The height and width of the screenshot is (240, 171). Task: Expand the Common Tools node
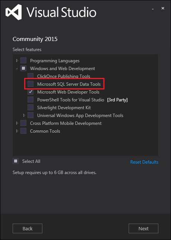point(17,131)
